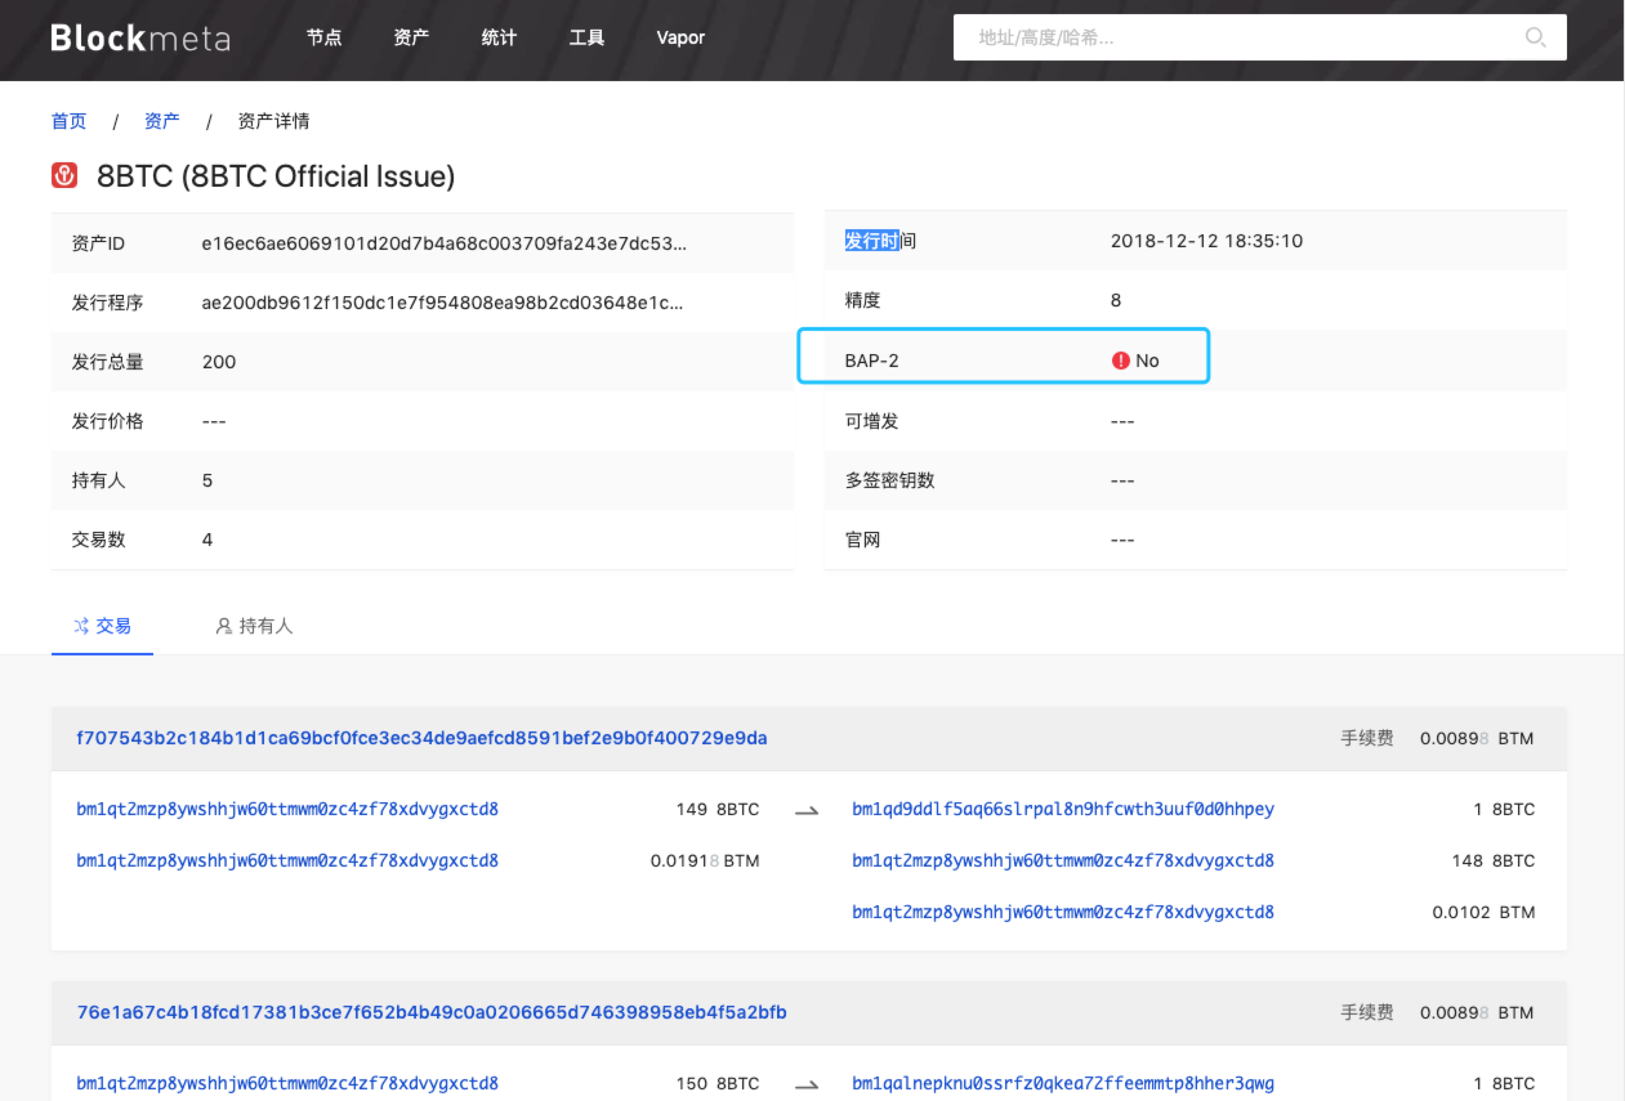Click the 持有人 count 5
Screen dimensions: 1625x1101
coord(207,480)
